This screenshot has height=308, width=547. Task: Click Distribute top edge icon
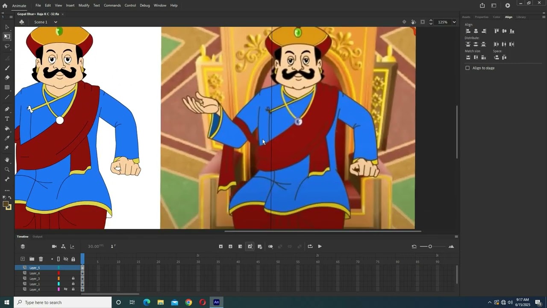tap(468, 44)
